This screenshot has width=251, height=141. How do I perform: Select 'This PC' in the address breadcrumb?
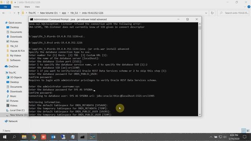(32, 13)
